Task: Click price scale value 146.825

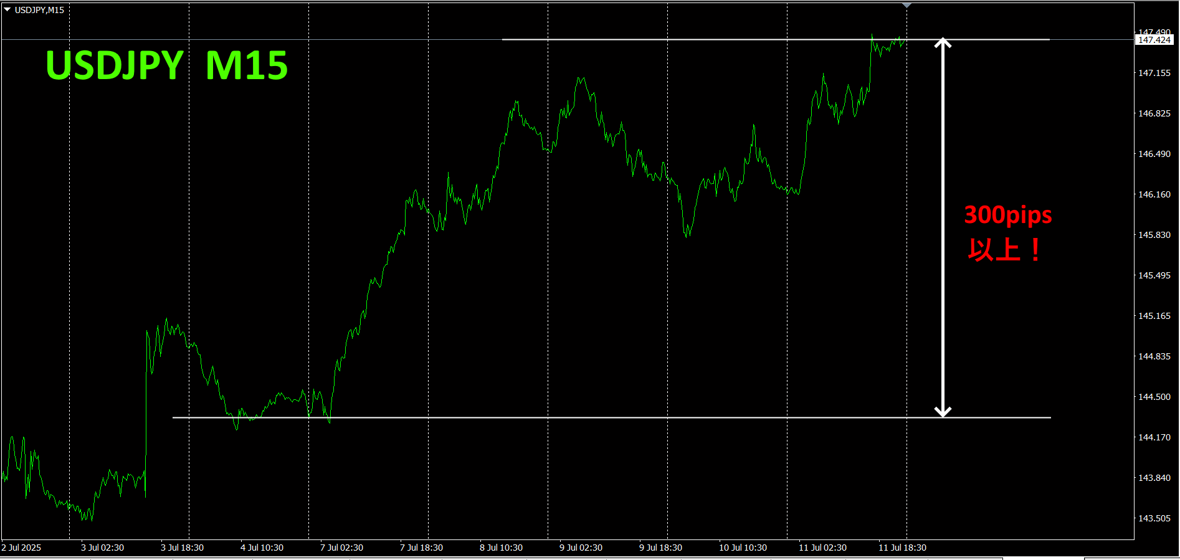Action: coord(1154,113)
